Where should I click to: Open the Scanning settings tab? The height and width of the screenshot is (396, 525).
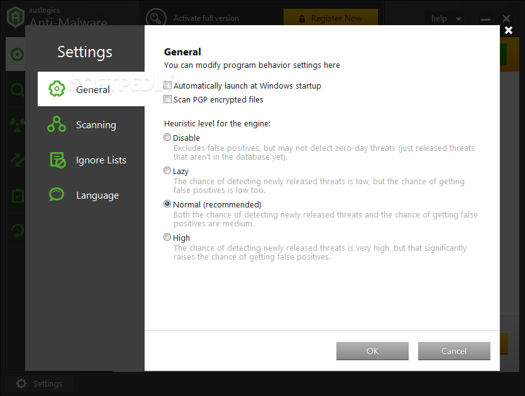[91, 124]
